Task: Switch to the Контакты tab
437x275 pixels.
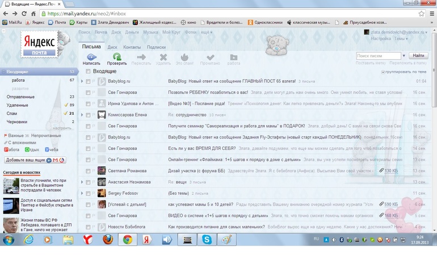Action: [x=132, y=47]
